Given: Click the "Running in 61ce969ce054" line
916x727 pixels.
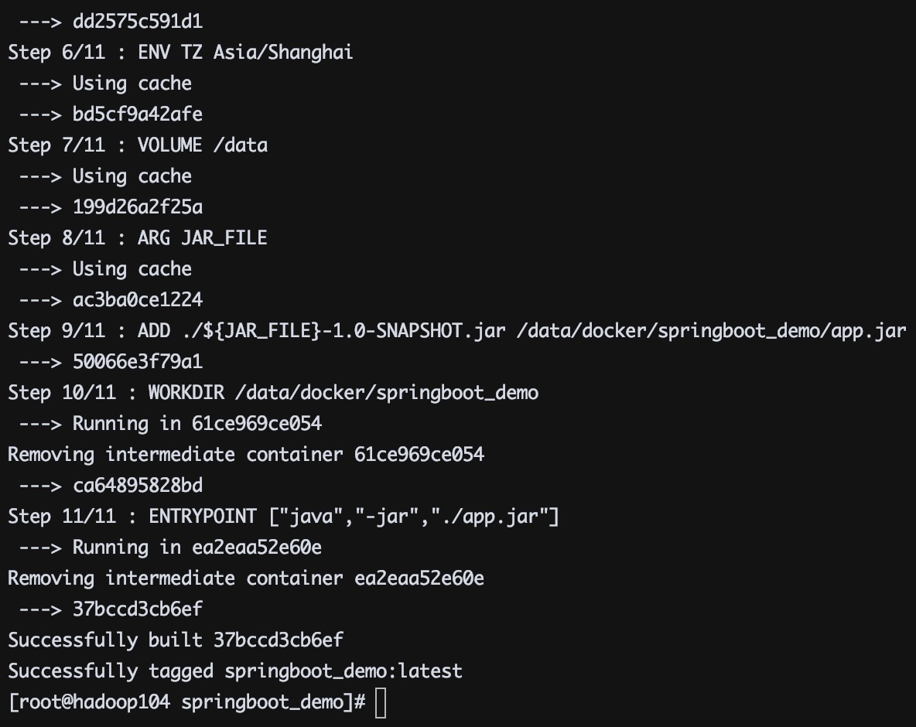Looking at the screenshot, I should pyautogui.click(x=197, y=424).
